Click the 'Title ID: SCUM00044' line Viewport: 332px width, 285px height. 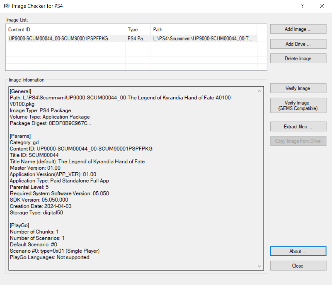[x=34, y=155]
